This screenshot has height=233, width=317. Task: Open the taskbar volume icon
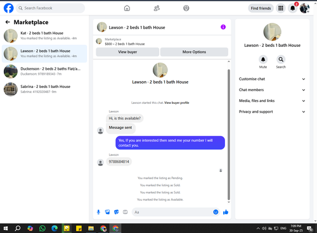264,228
